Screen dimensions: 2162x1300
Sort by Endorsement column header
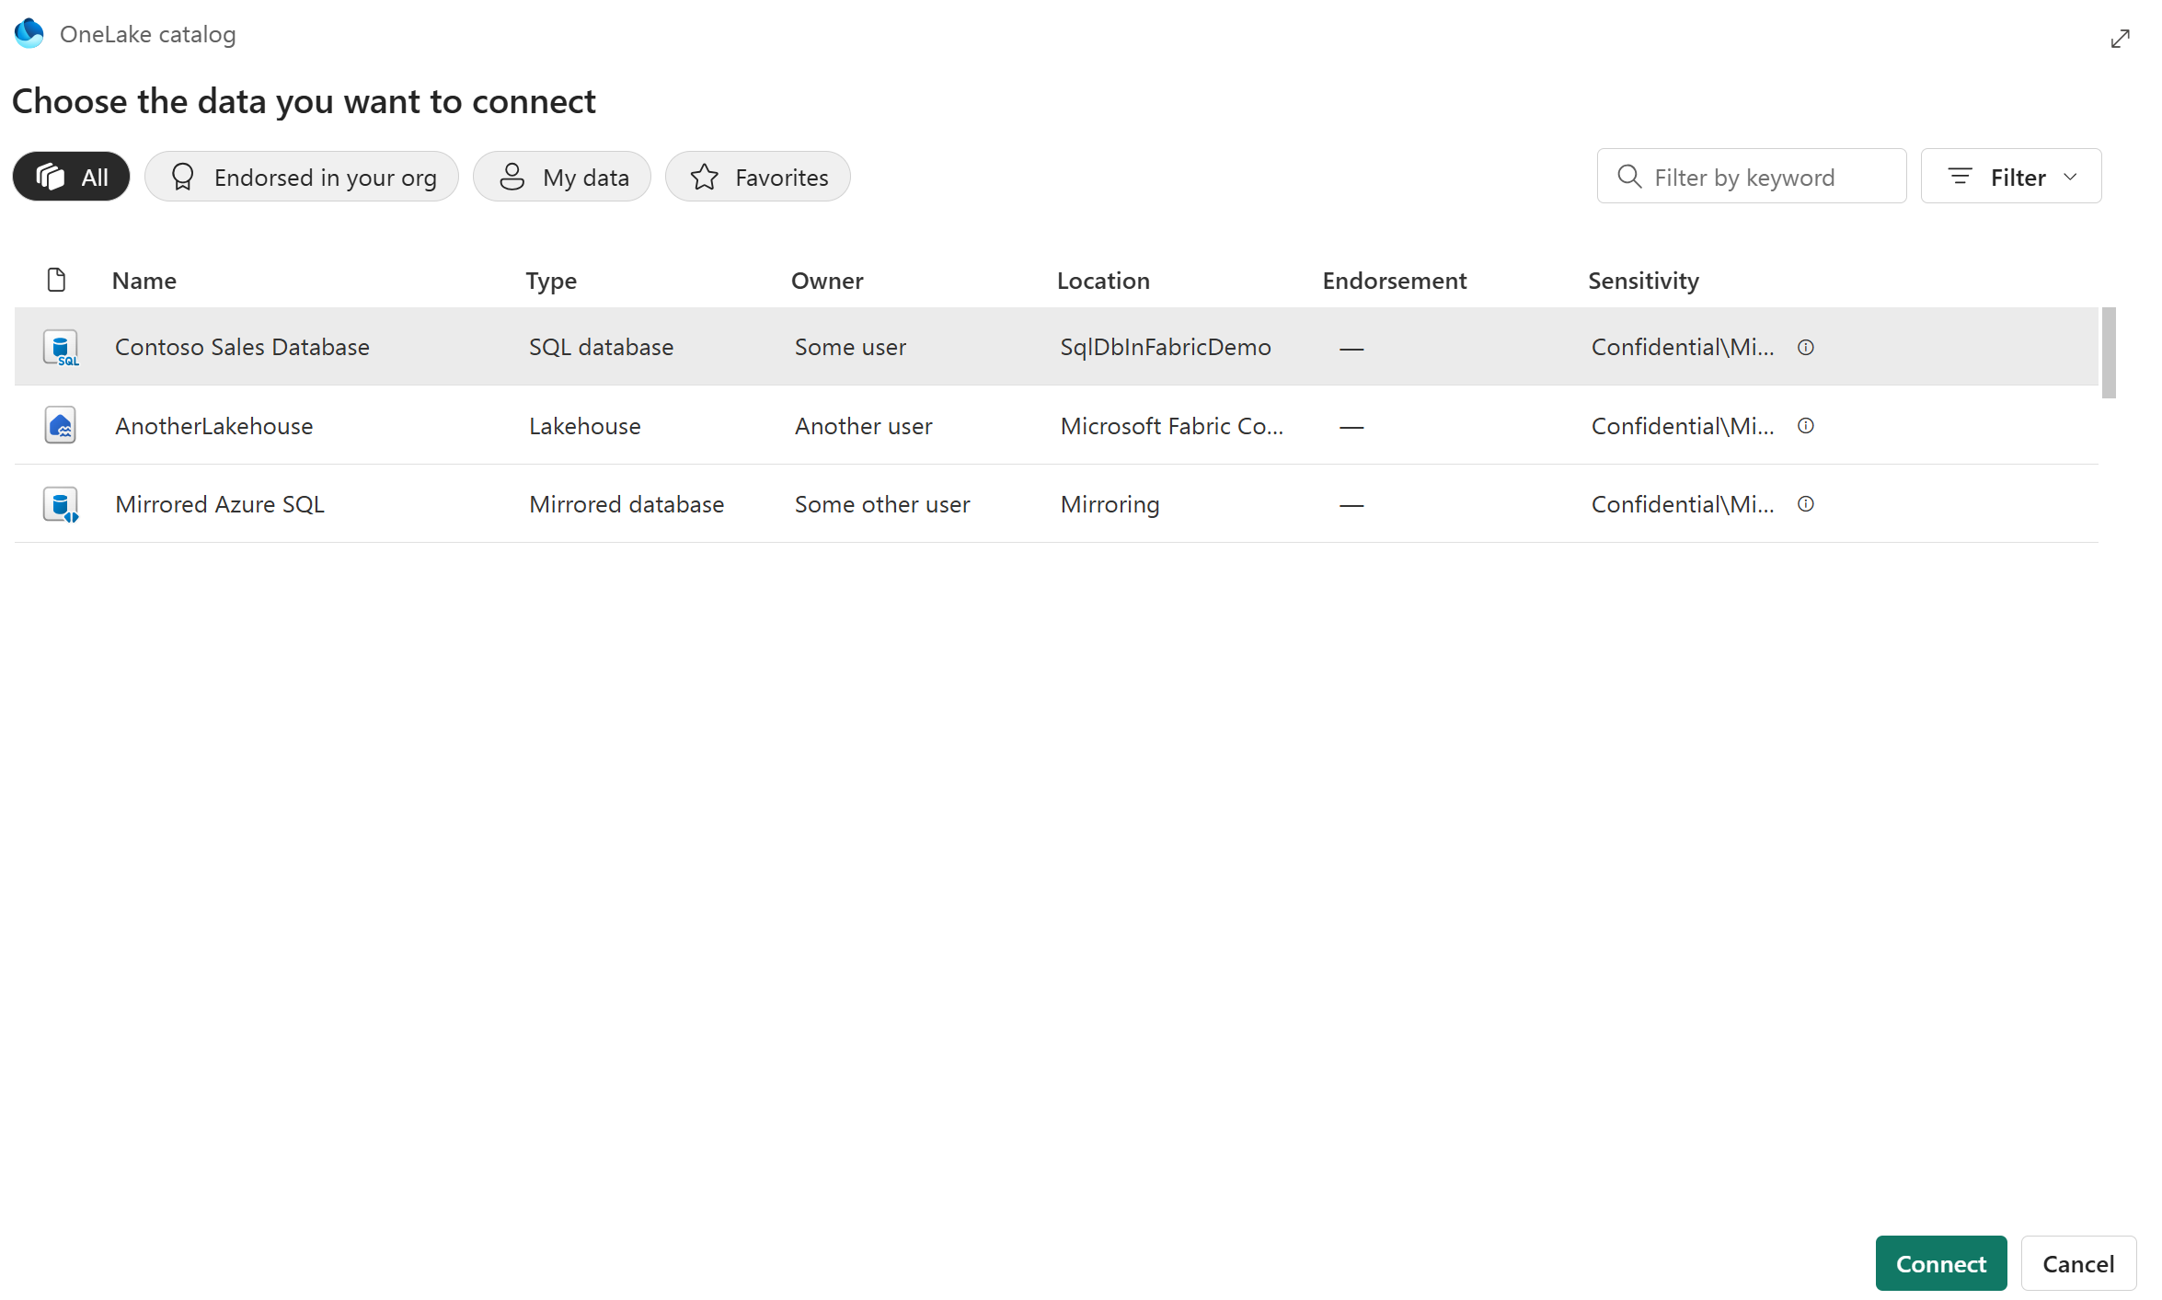coord(1395,281)
